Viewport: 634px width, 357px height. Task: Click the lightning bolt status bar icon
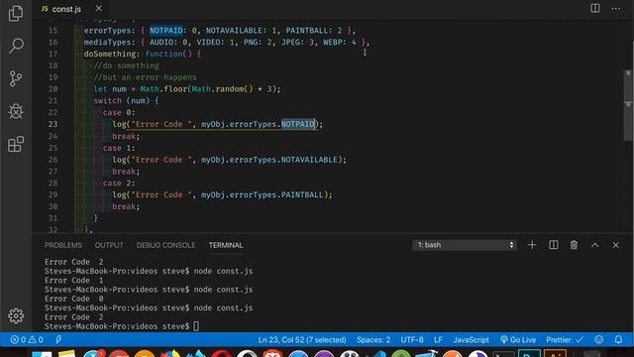pyautogui.click(x=58, y=339)
